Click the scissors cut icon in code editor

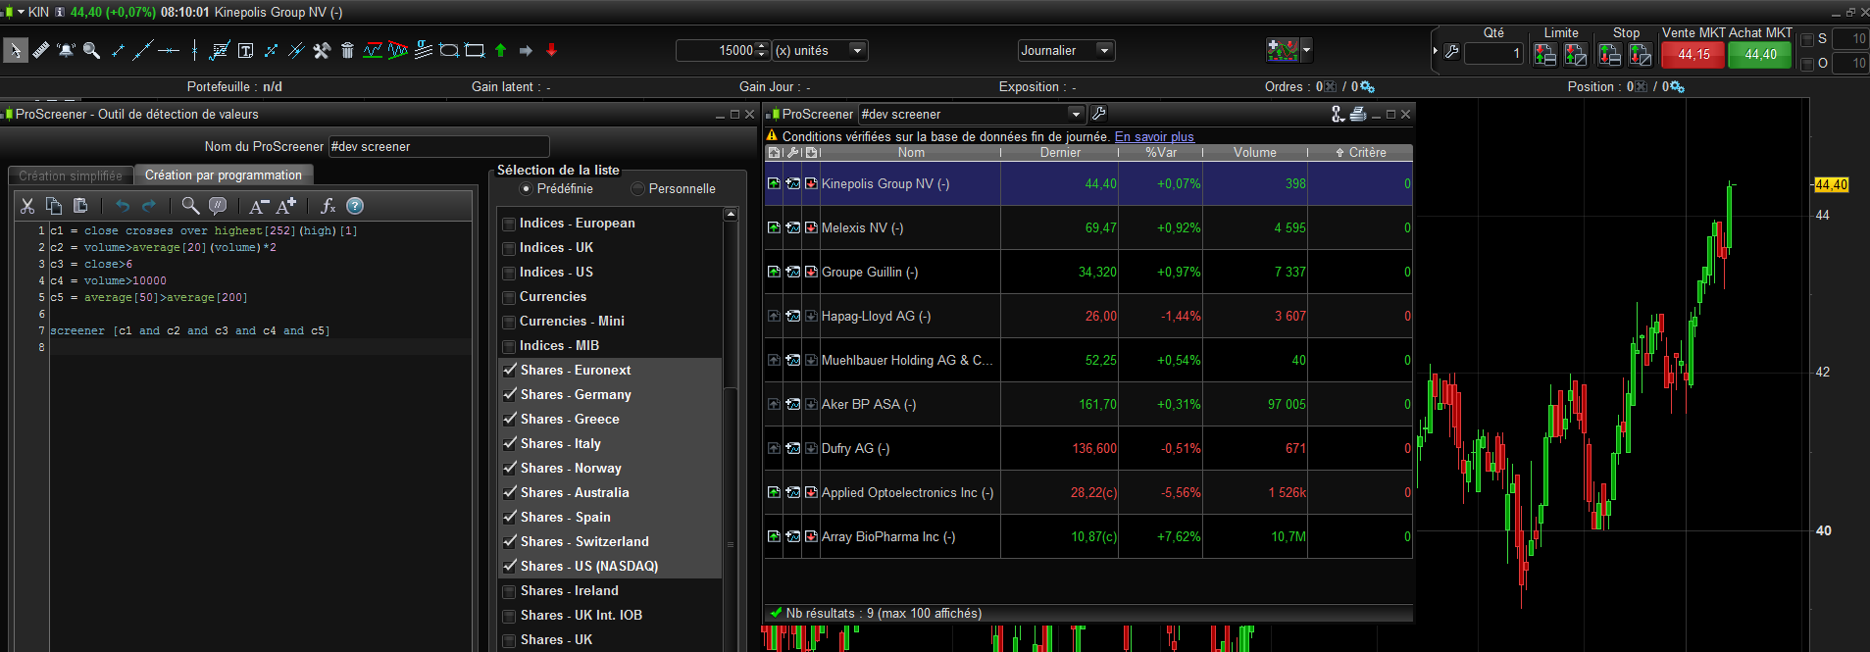27,206
